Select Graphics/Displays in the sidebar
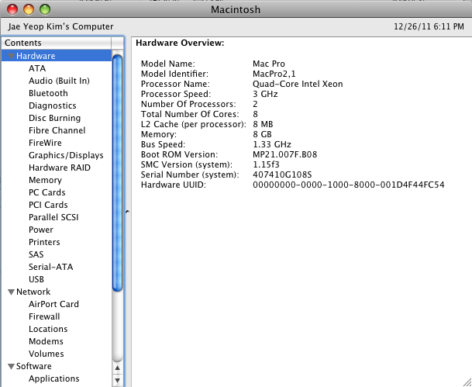The width and height of the screenshot is (472, 387). pos(66,155)
